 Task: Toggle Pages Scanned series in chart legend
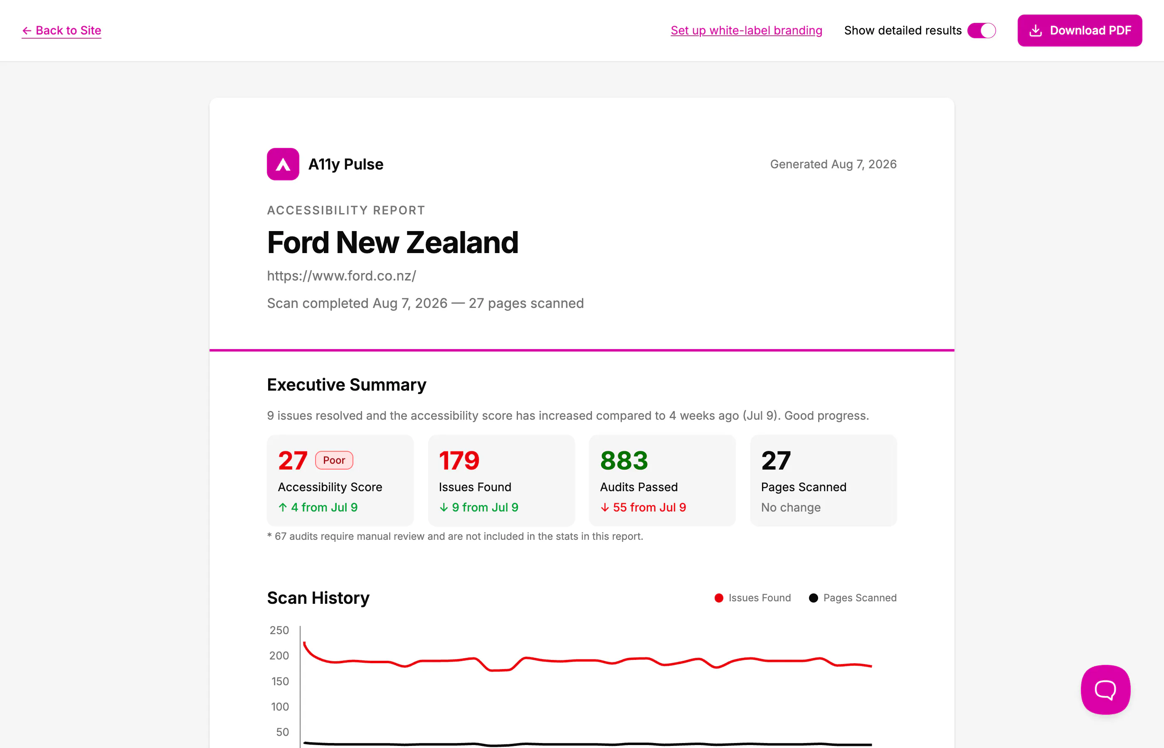(x=853, y=598)
